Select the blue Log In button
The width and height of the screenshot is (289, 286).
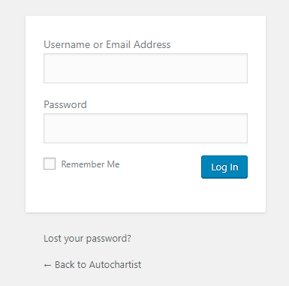(224, 167)
